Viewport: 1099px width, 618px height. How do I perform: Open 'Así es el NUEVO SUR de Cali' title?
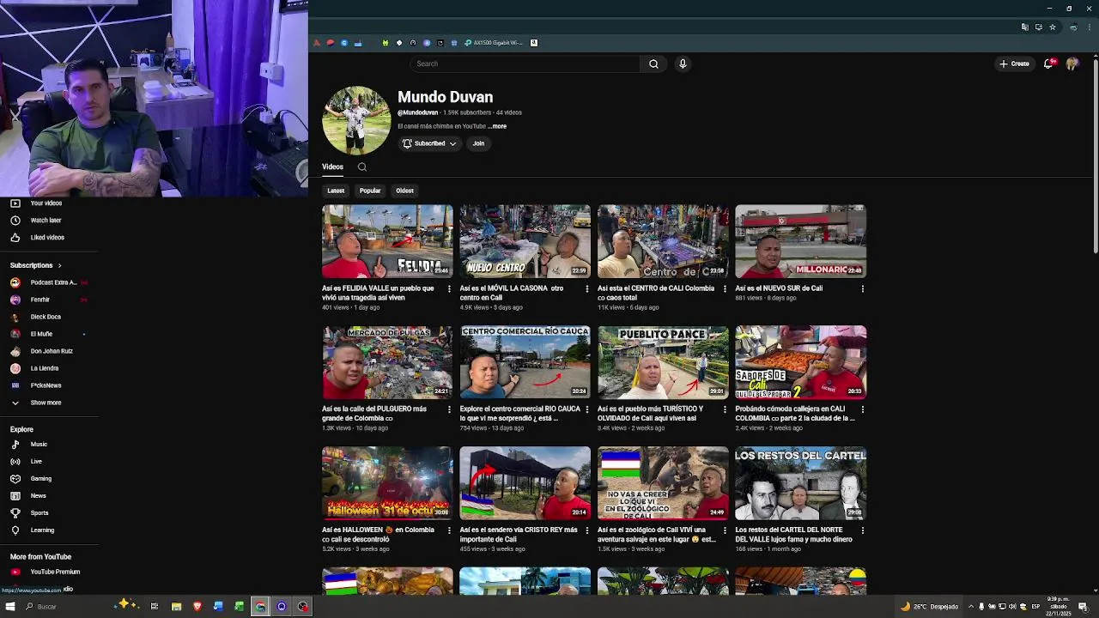pyautogui.click(x=779, y=288)
